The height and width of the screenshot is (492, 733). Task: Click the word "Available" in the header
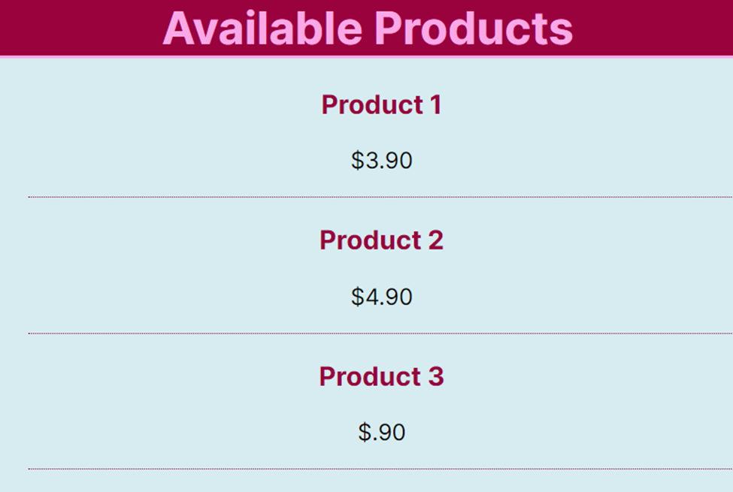[262, 29]
